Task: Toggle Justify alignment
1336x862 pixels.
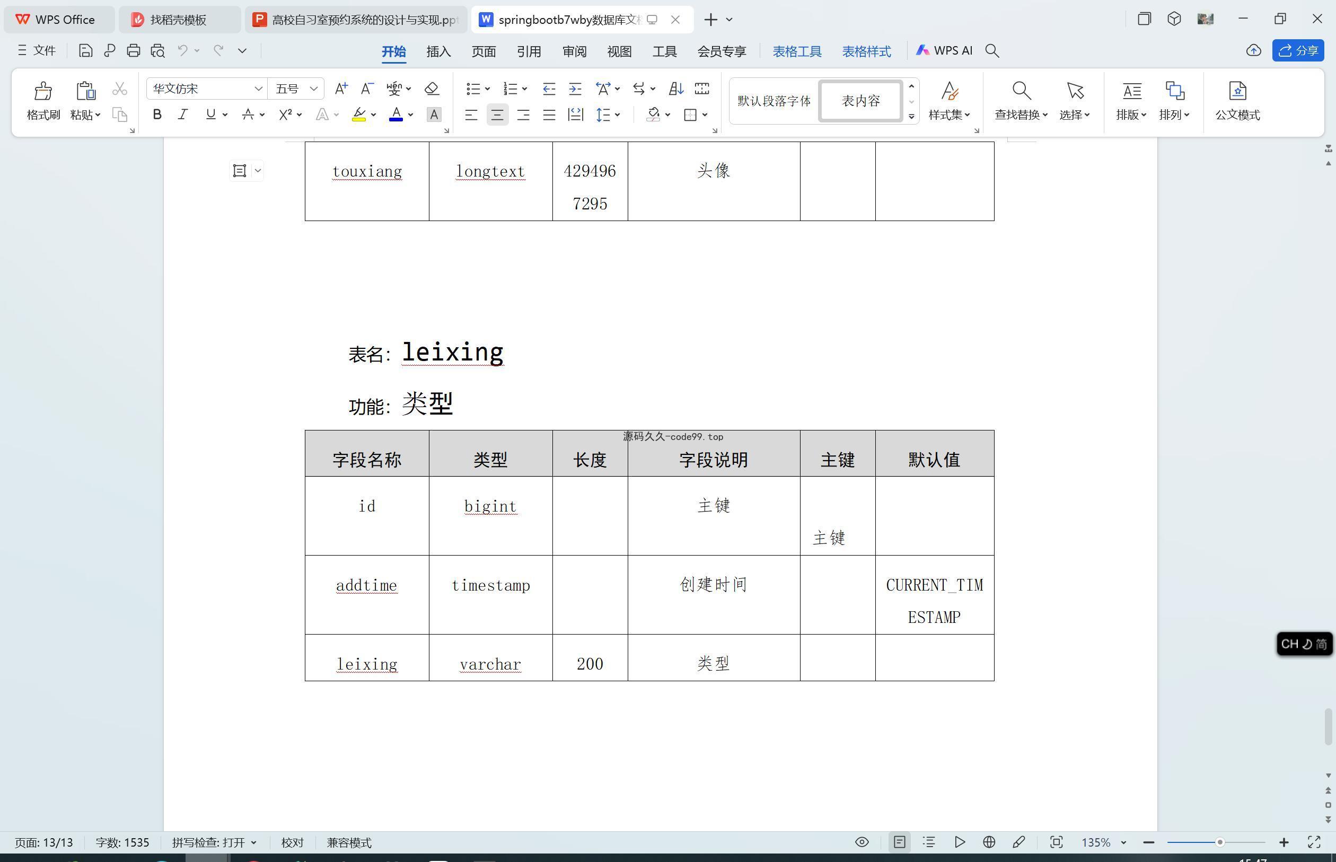Action: (549, 116)
